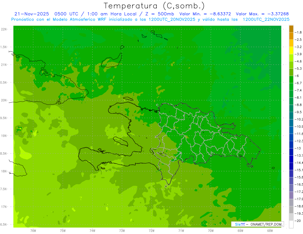Image resolution: width=303 pixels, height=234 pixels.
Task: Click the 72W longitude axis label
Action: [x=151, y=230]
